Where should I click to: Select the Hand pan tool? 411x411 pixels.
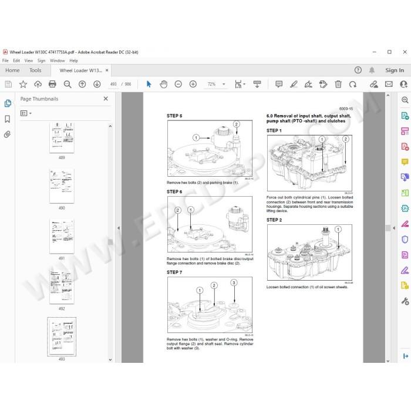(164, 84)
